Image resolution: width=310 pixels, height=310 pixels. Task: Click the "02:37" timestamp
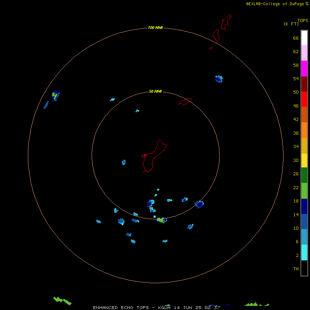[212, 308]
